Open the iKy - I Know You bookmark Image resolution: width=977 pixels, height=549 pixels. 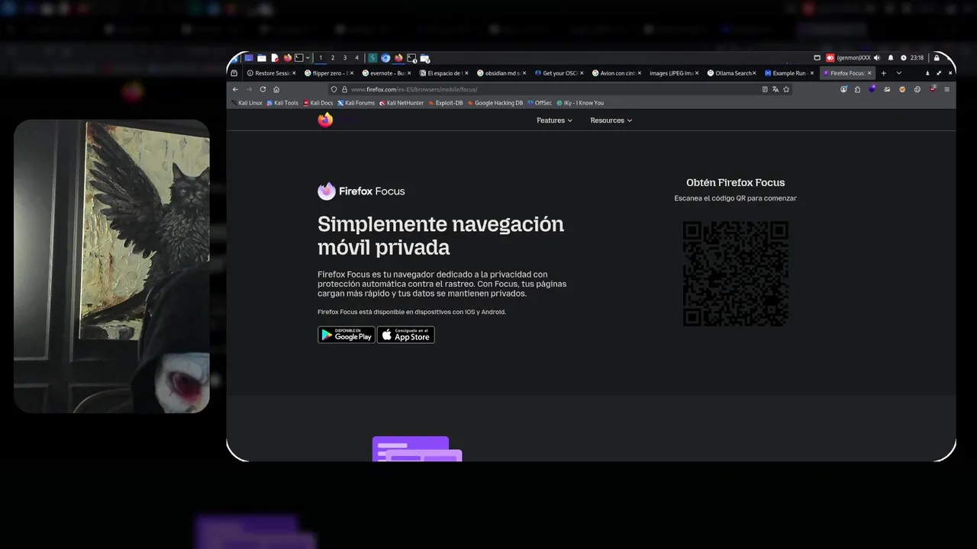pos(580,103)
